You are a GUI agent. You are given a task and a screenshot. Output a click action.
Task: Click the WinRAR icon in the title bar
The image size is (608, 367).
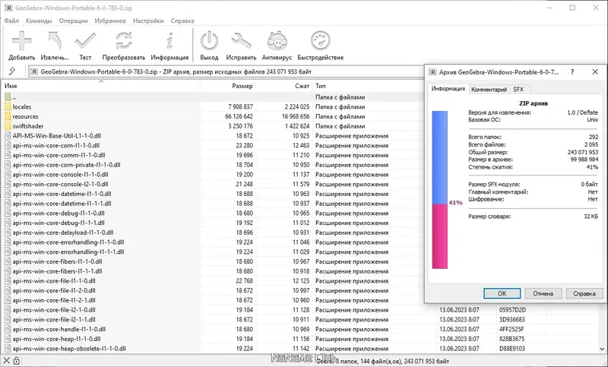[8, 8]
